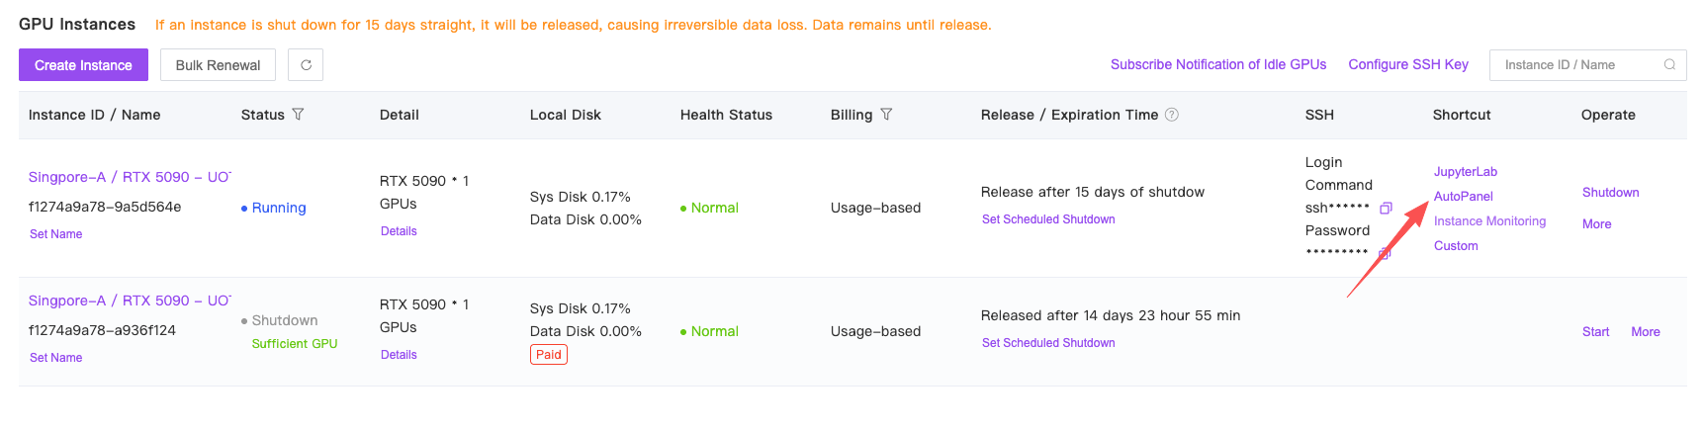1705x431 pixels.
Task: Click the Bulk Renewal button
Action: (218, 65)
